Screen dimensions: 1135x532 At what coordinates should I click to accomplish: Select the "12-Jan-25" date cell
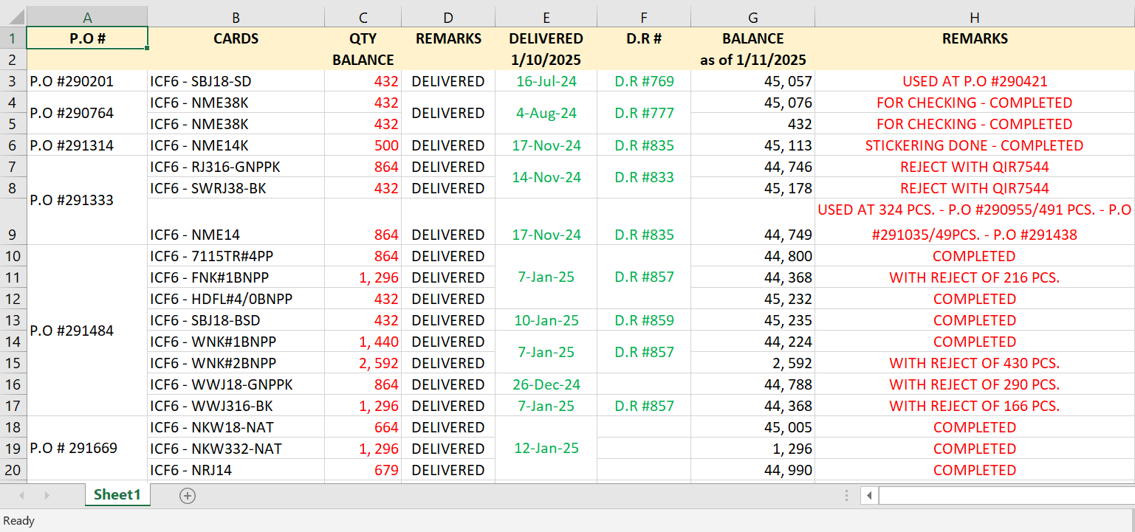click(546, 449)
